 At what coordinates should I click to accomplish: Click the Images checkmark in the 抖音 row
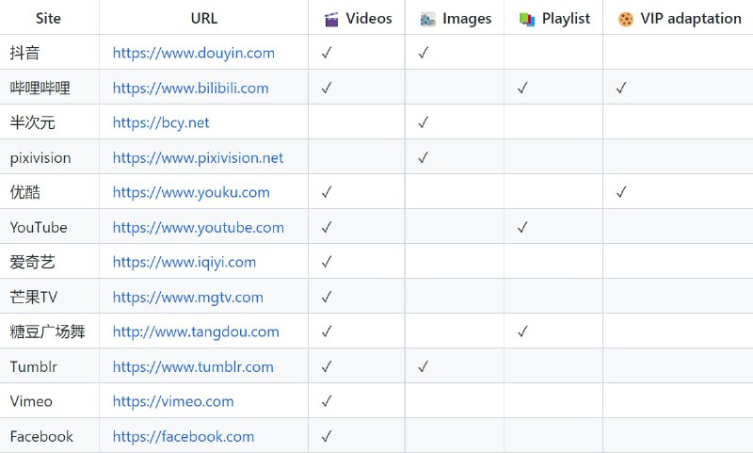[423, 53]
